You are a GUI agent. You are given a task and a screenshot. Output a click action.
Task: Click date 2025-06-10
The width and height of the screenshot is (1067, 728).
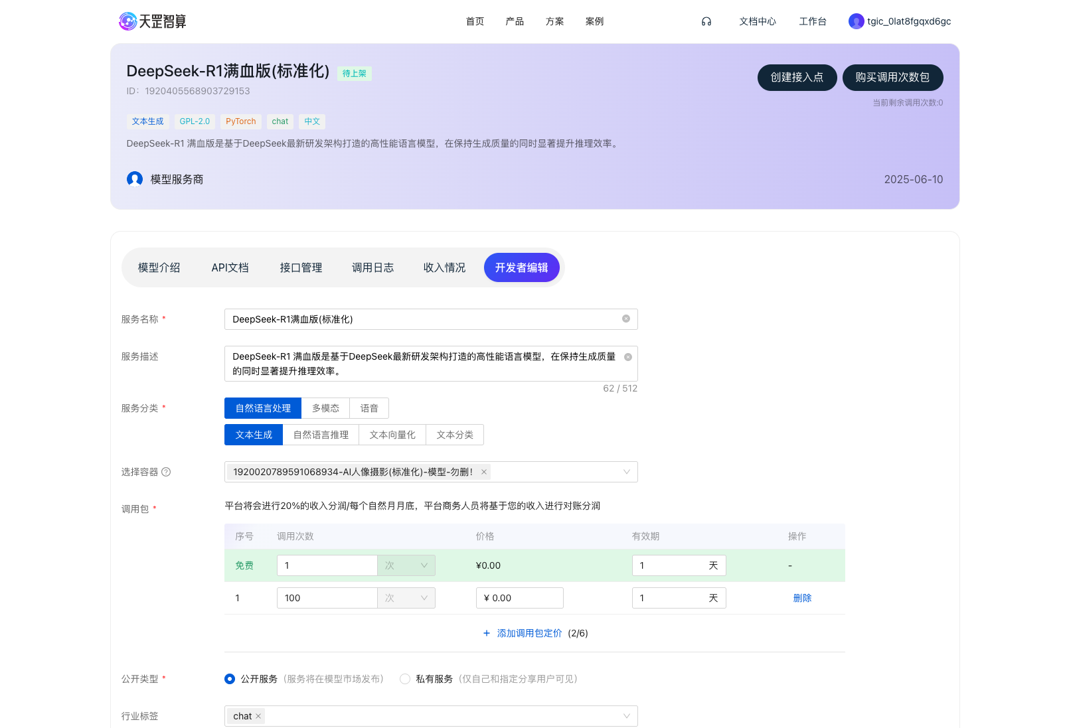tap(914, 179)
